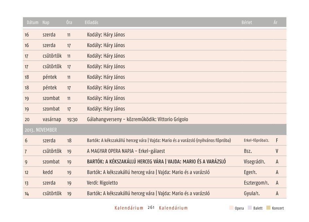309x222 pixels.
Task: Click the page number '261'
Action: [x=151, y=207]
